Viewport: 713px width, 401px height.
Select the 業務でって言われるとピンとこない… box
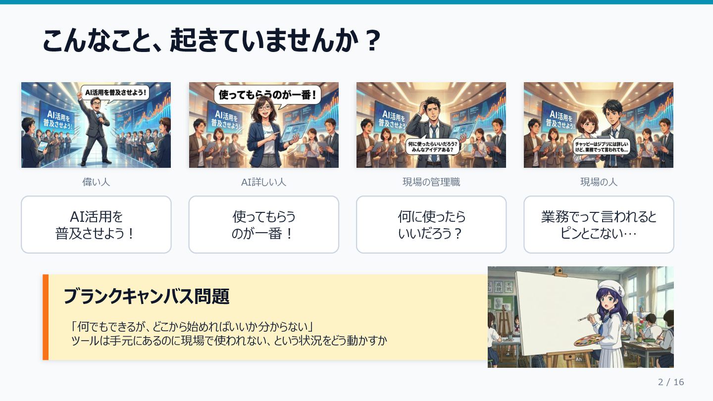[599, 225]
